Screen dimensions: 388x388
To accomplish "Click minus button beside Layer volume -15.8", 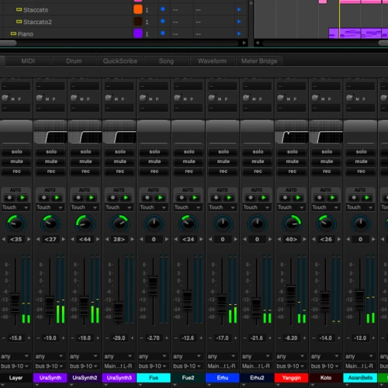I will point(4,338).
